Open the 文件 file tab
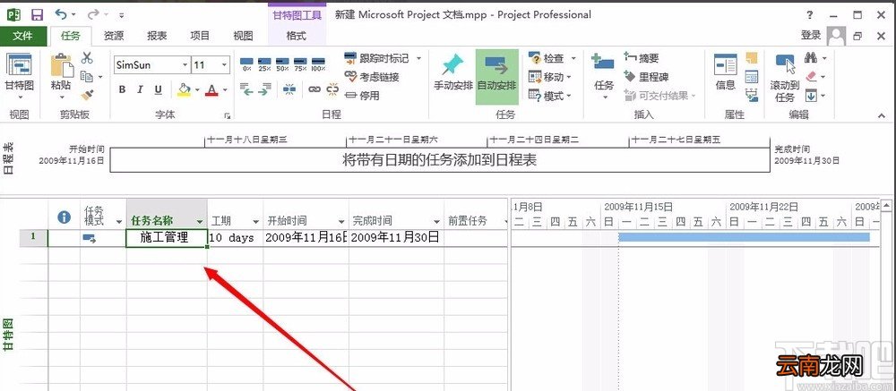Image resolution: width=896 pixels, height=391 pixels. pos(23,36)
